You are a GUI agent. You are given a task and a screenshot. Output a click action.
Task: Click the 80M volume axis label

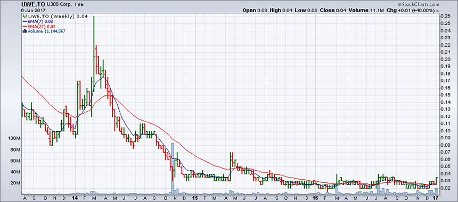(15, 150)
